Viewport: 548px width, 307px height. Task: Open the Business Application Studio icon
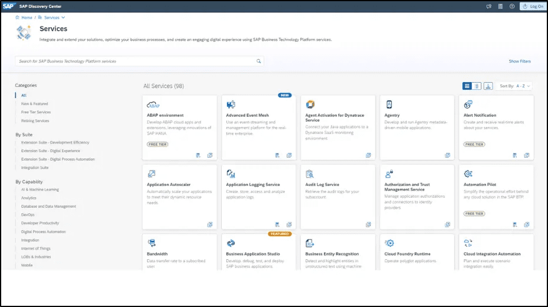tap(231, 243)
